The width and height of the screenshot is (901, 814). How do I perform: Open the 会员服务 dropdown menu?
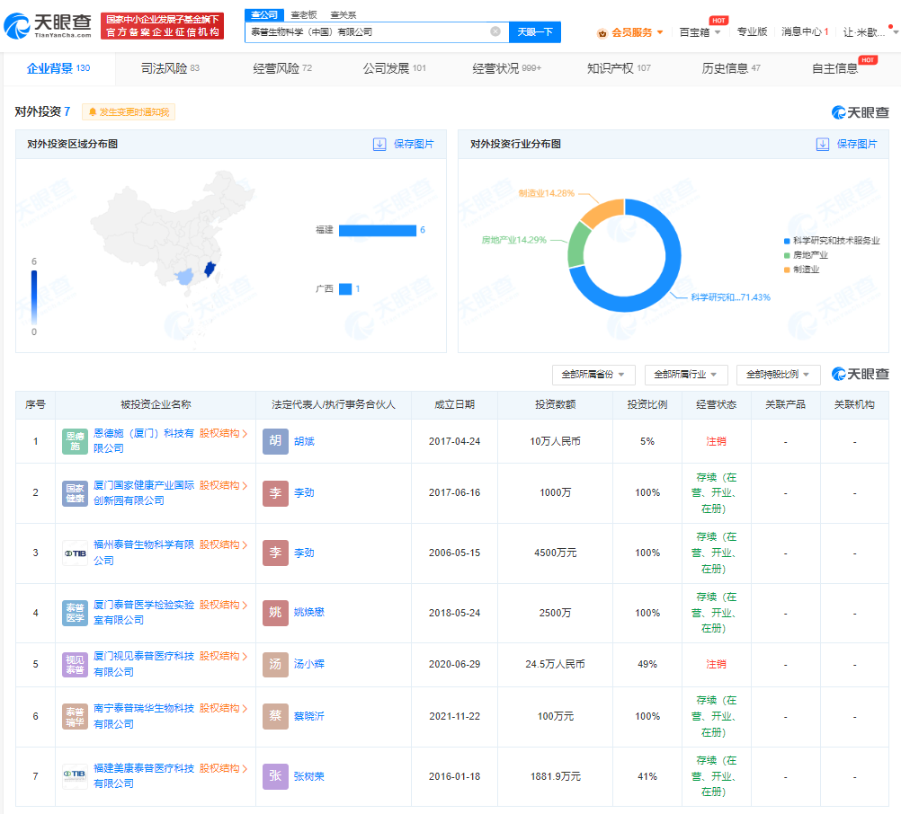630,32
